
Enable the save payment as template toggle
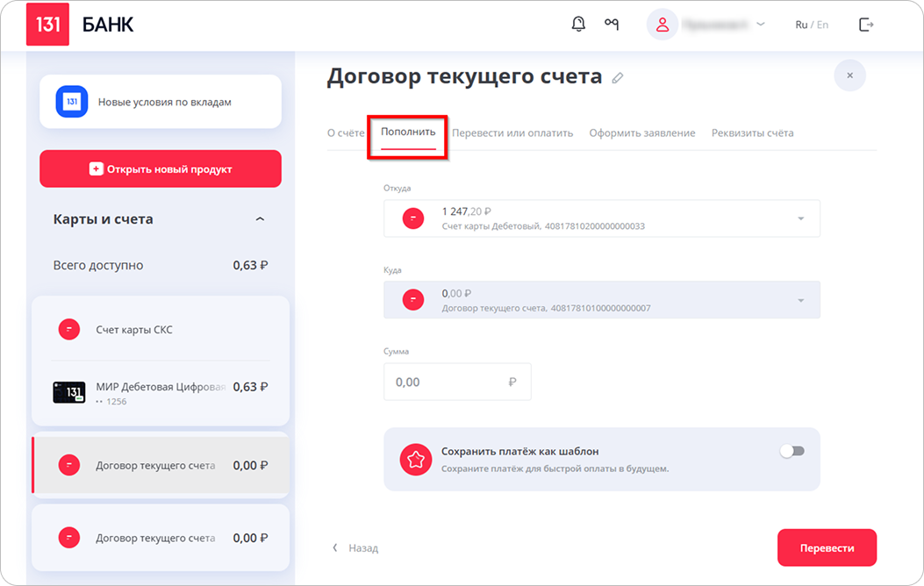click(x=791, y=451)
